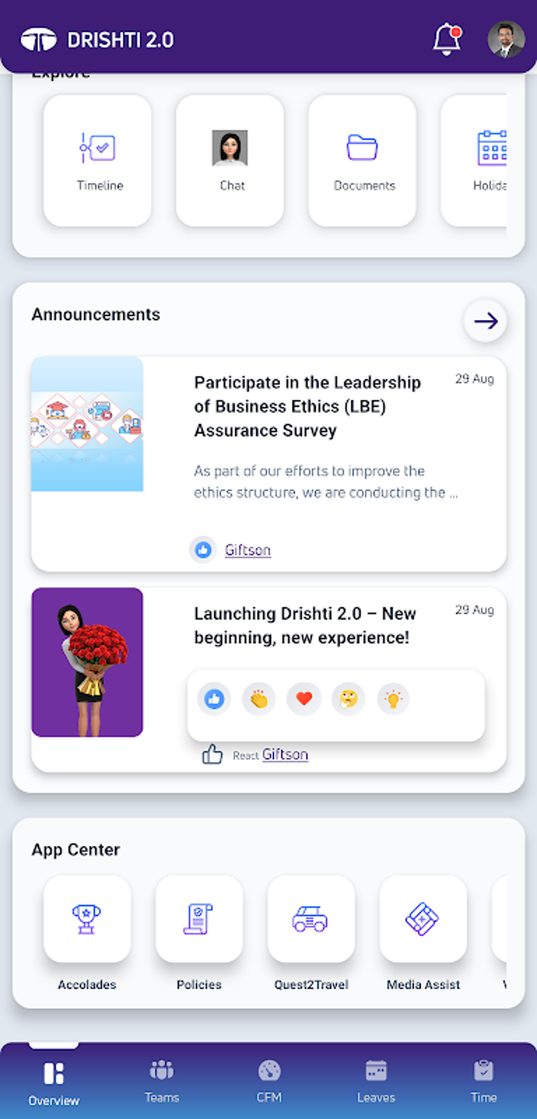Open the Policies app
The image size is (537, 1119).
click(199, 919)
